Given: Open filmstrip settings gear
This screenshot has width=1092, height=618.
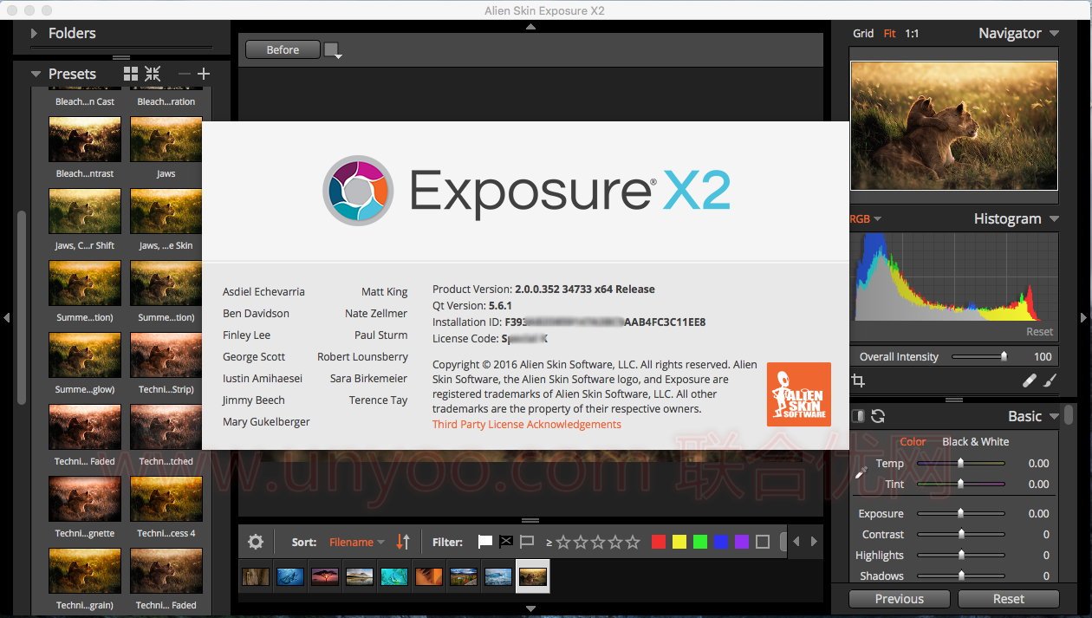Looking at the screenshot, I should click(x=256, y=542).
